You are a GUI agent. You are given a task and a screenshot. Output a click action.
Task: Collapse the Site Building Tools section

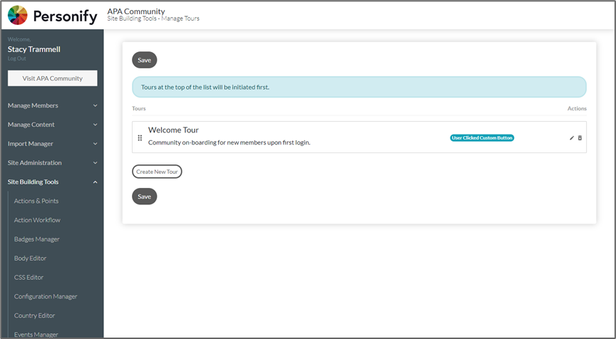[52, 182]
